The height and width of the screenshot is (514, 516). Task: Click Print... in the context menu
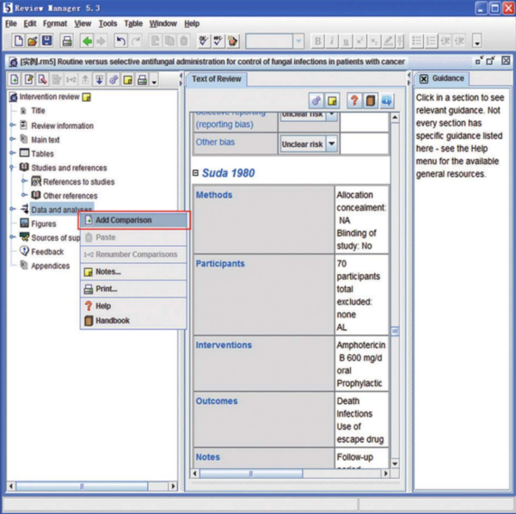(107, 289)
